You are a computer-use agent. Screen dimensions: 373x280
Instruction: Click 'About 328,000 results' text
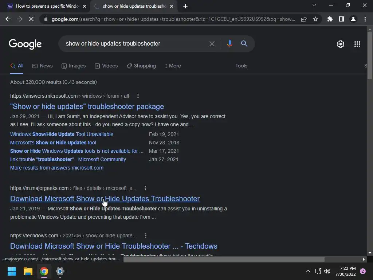(x=53, y=82)
